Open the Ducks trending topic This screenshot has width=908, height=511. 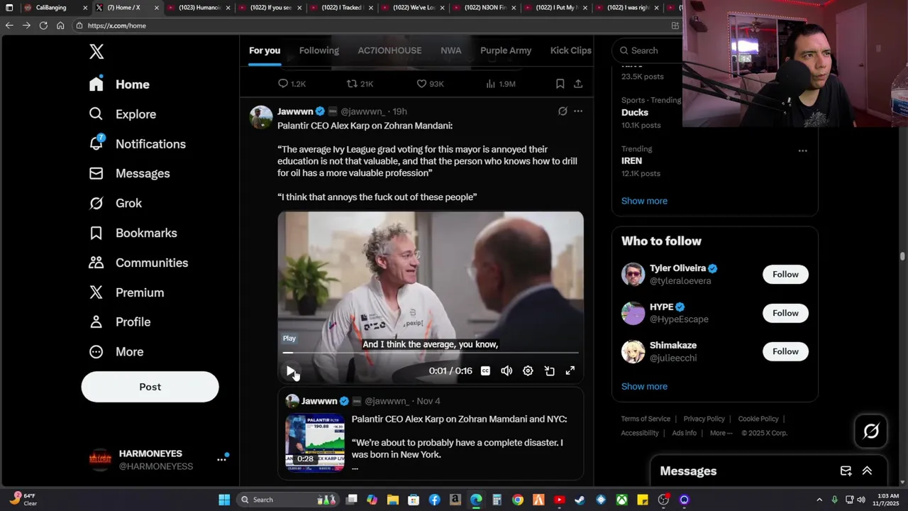[635, 112]
